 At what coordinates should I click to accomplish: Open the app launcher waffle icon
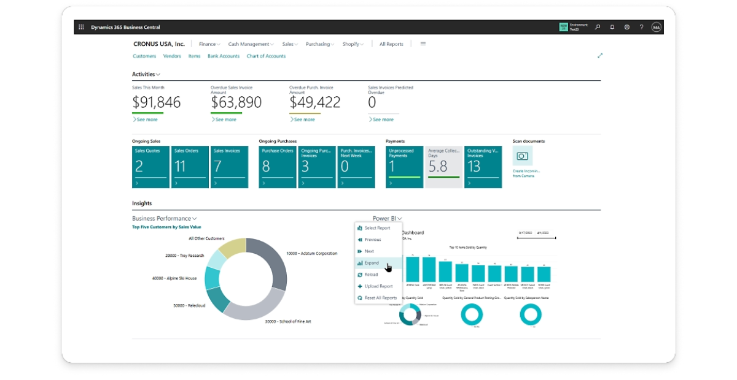[81, 27]
